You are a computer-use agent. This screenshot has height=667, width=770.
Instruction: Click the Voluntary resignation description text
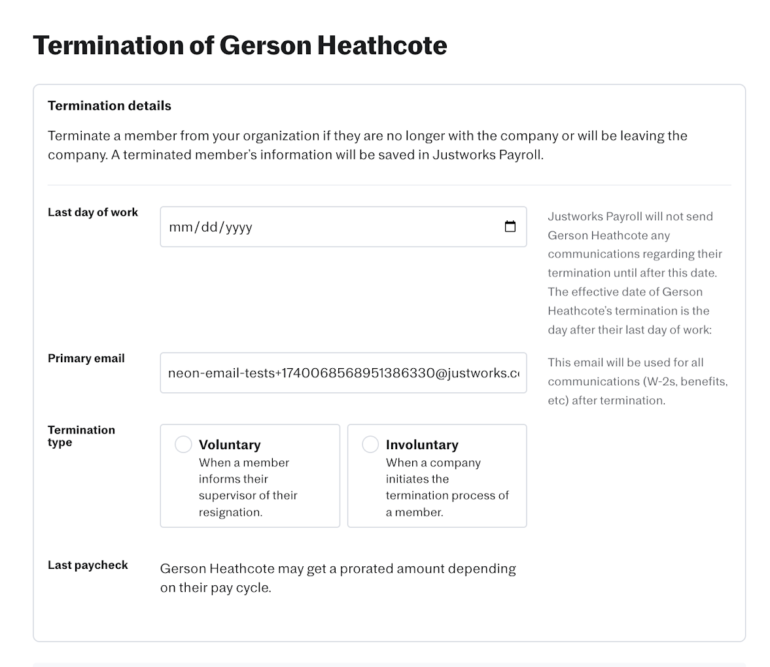click(x=248, y=487)
